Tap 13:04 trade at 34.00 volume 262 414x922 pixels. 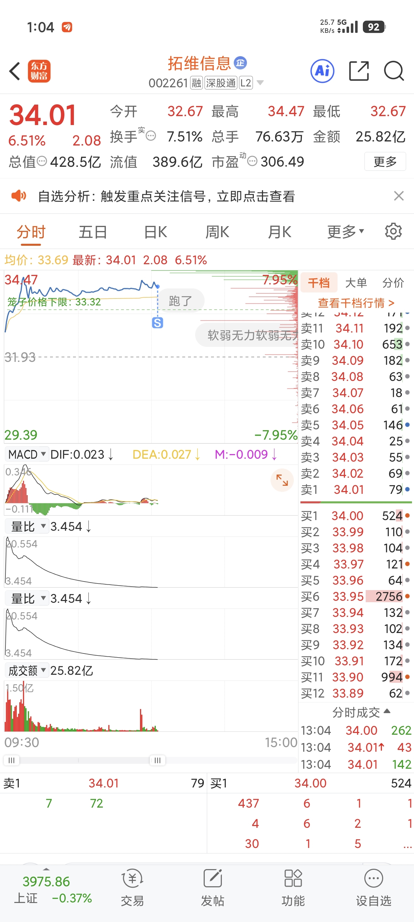point(356,730)
